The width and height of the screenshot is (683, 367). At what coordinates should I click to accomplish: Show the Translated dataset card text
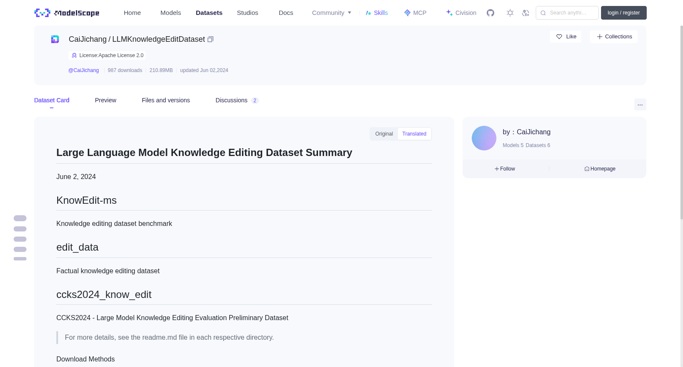(x=414, y=134)
